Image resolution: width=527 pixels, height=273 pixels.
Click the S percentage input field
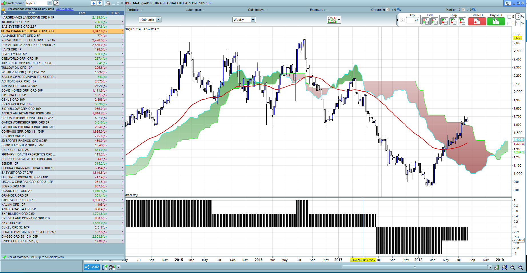pos(518,17)
